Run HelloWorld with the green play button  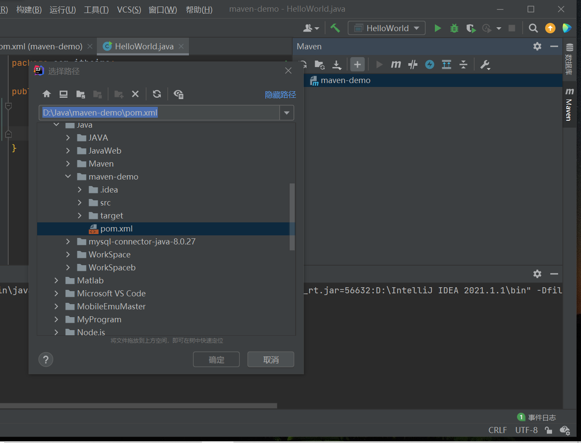pyautogui.click(x=437, y=28)
